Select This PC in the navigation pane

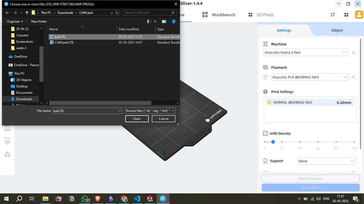point(19,74)
